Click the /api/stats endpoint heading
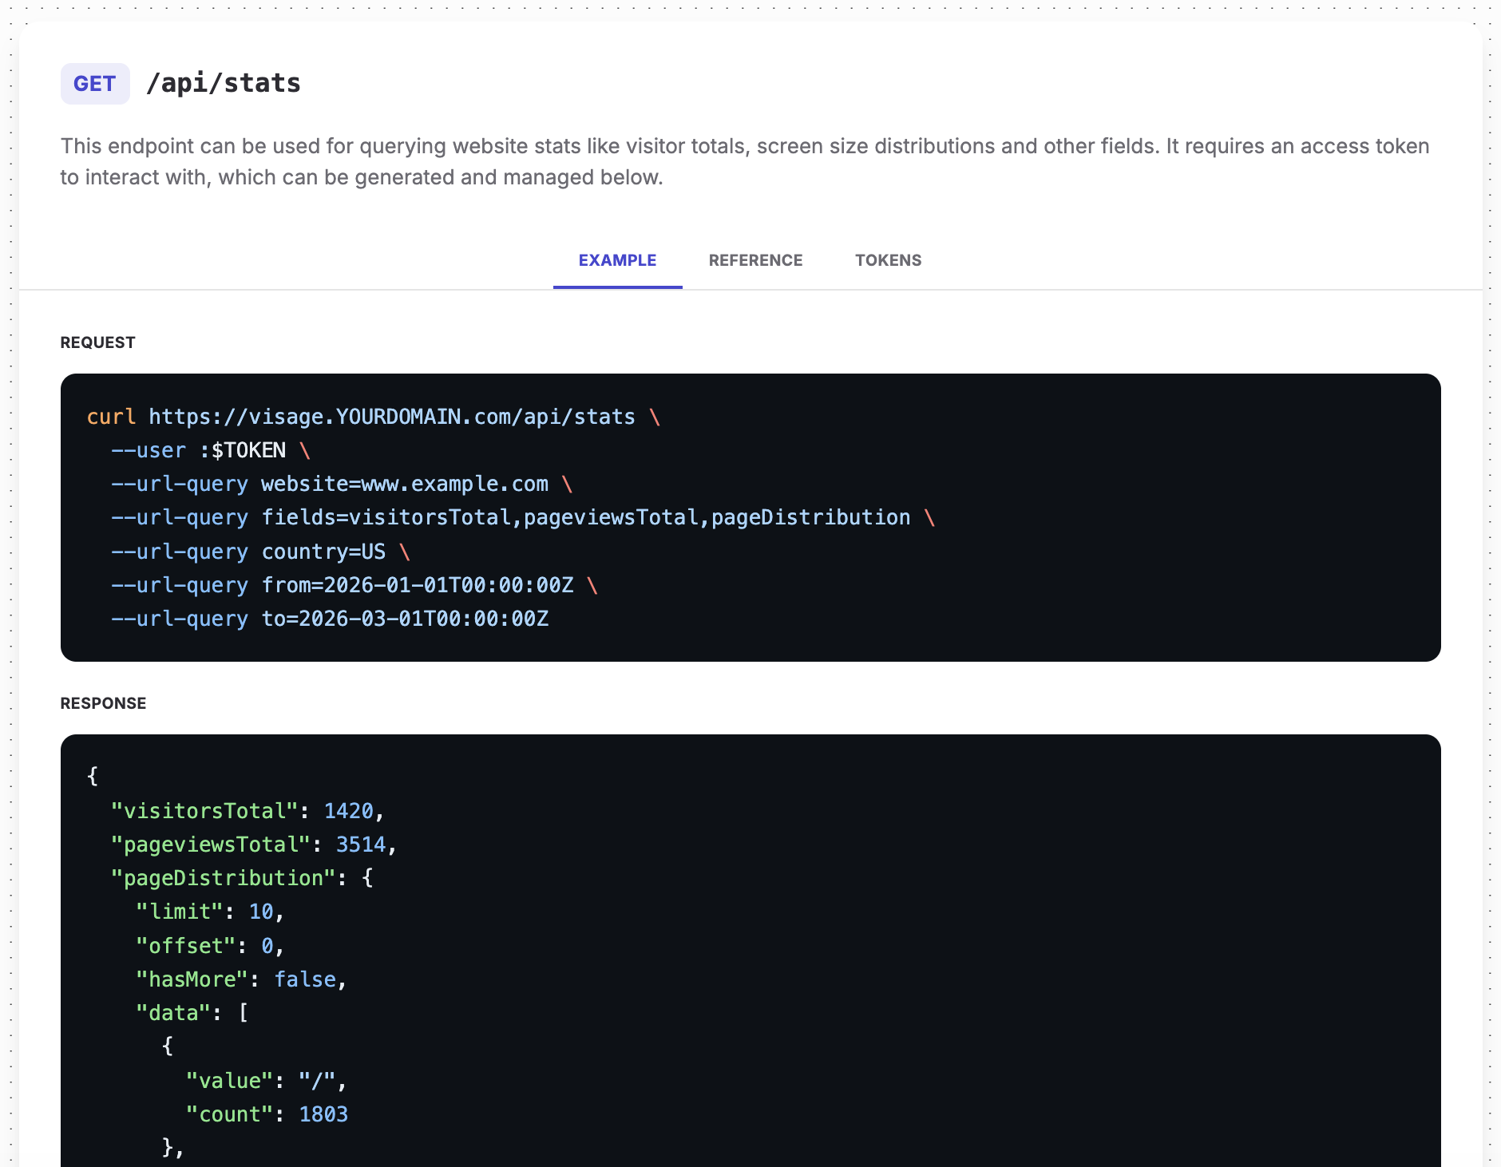The height and width of the screenshot is (1167, 1501). pos(224,83)
